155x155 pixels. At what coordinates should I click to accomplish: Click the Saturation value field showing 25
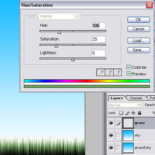[x=98, y=39]
